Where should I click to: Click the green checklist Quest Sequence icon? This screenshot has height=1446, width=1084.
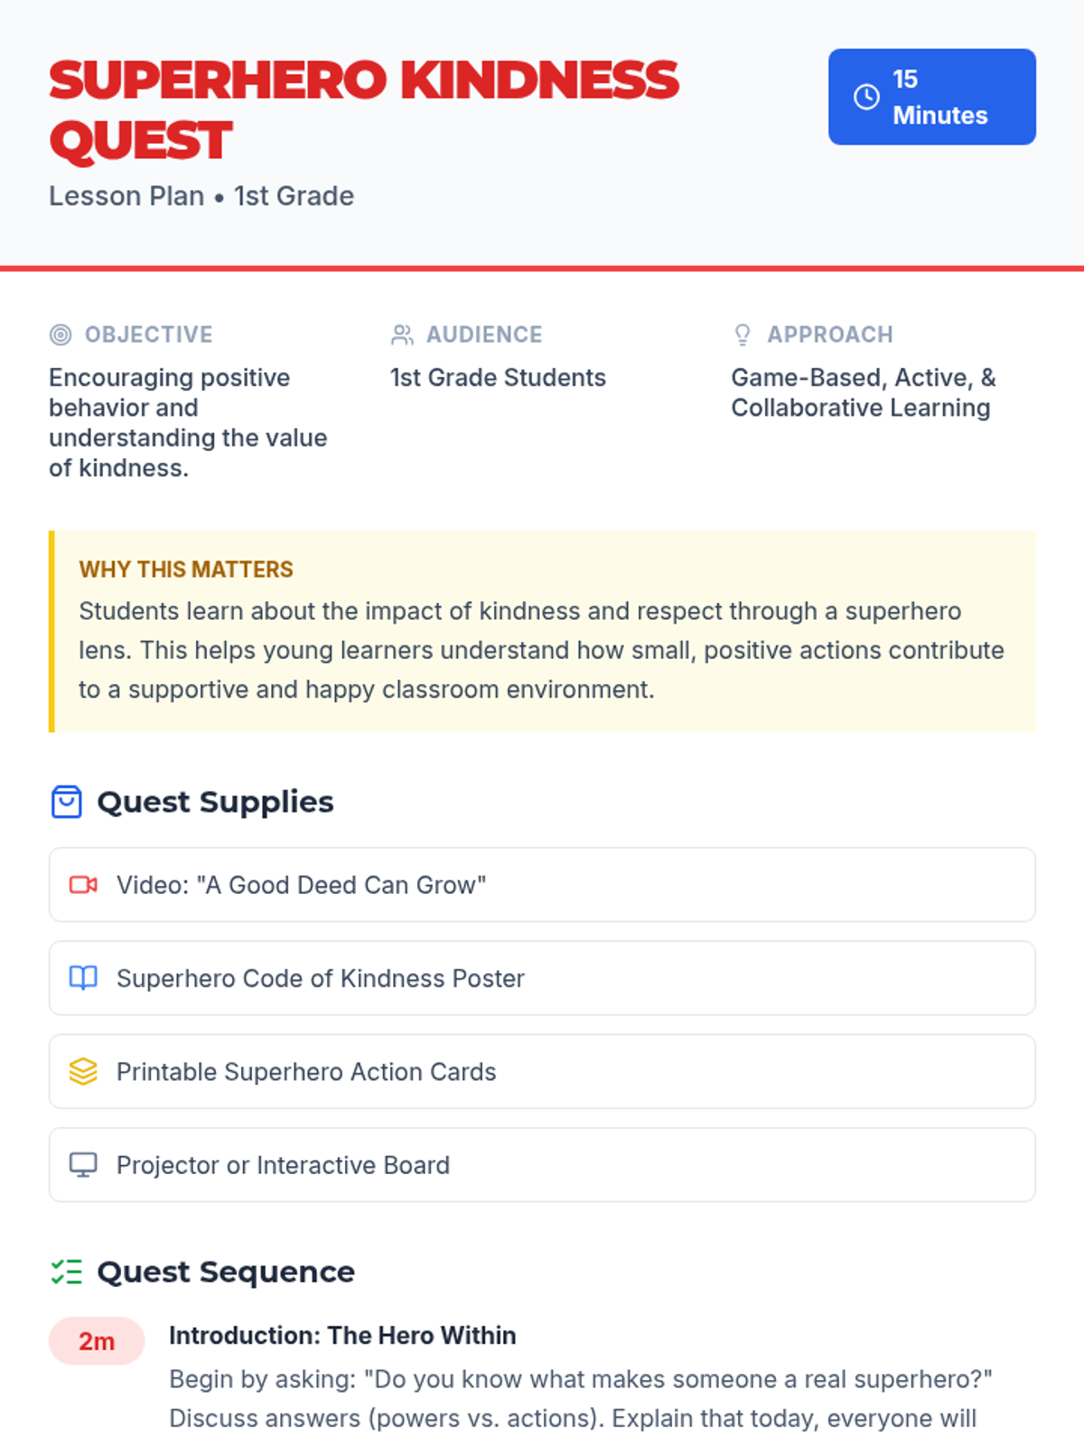(67, 1272)
